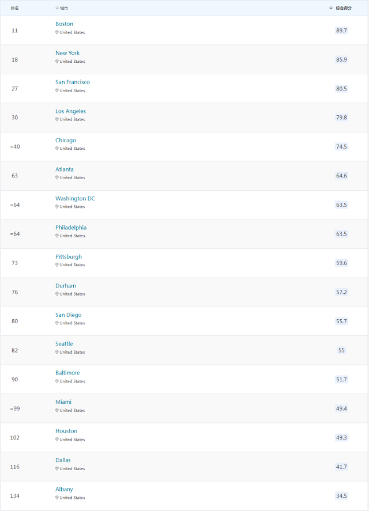Viewport: 369px width, 511px height.
Task: Open the Pittsburgh city link
Action: click(x=69, y=256)
